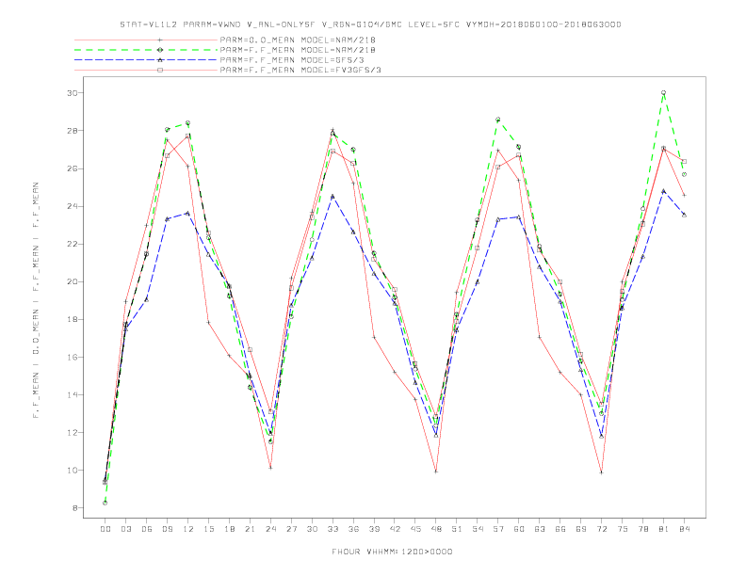Click the circle marker in the legend's green dashed line

pyautogui.click(x=160, y=50)
